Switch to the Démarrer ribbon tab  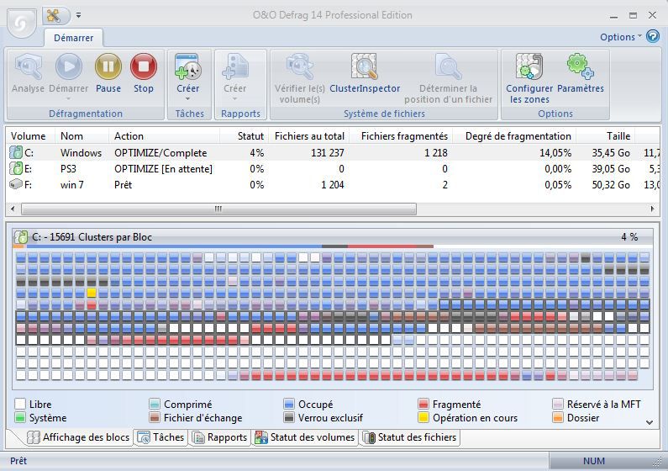tap(73, 38)
